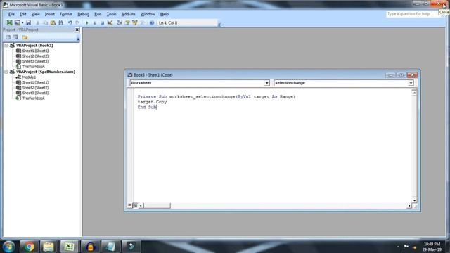The width and height of the screenshot is (450, 253).
Task: Collapse the VBAProject (Book3) tree node
Action: pos(6,45)
